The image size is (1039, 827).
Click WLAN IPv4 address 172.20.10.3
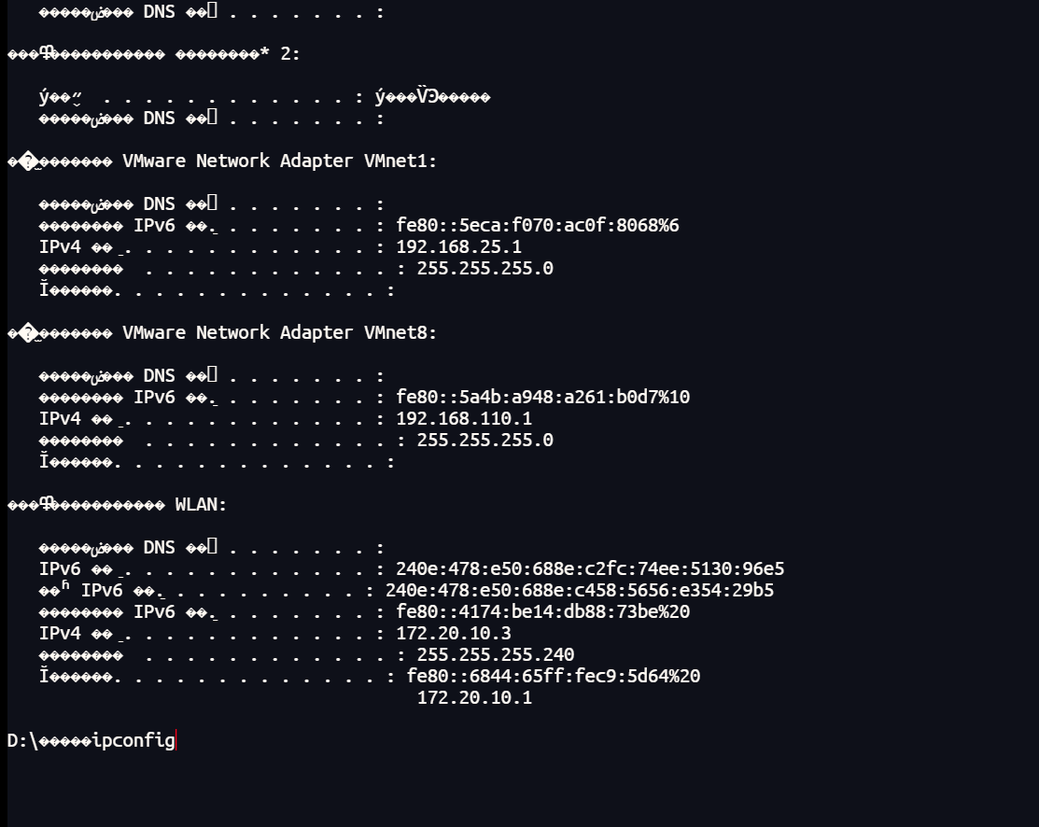pyautogui.click(x=454, y=634)
